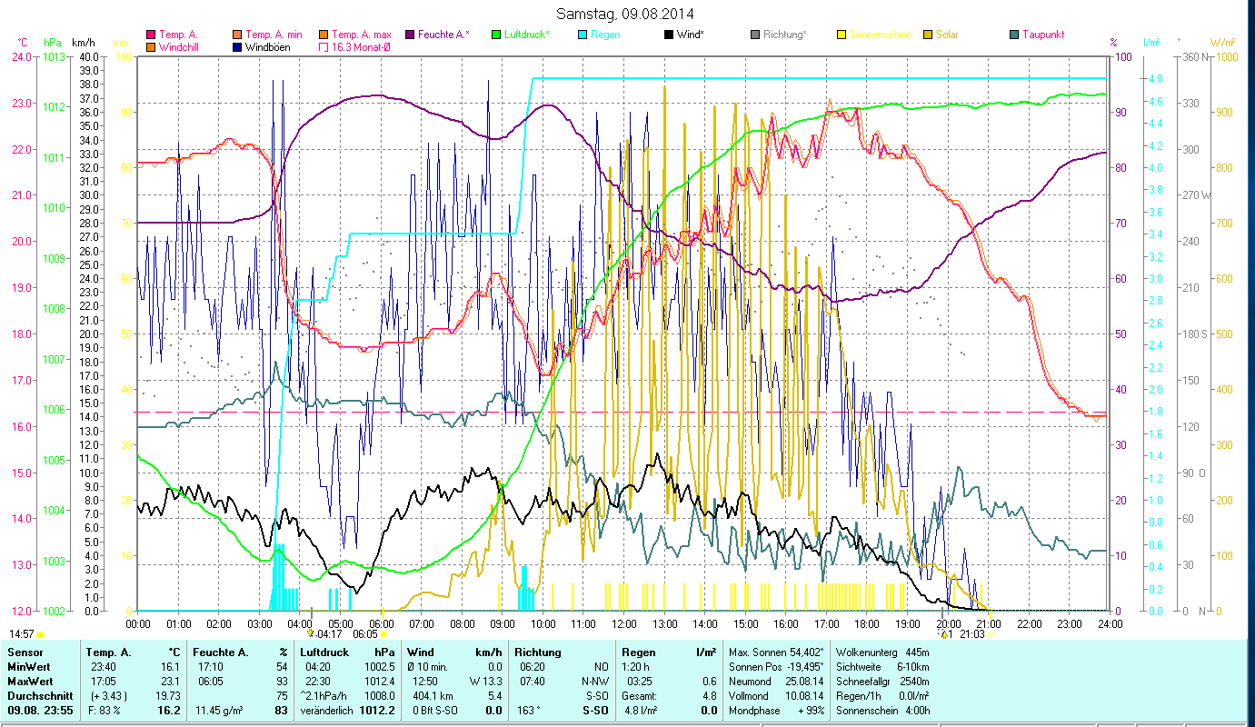Click the Temp. A. max legend swatch
The image size is (1255, 727).
(324, 35)
